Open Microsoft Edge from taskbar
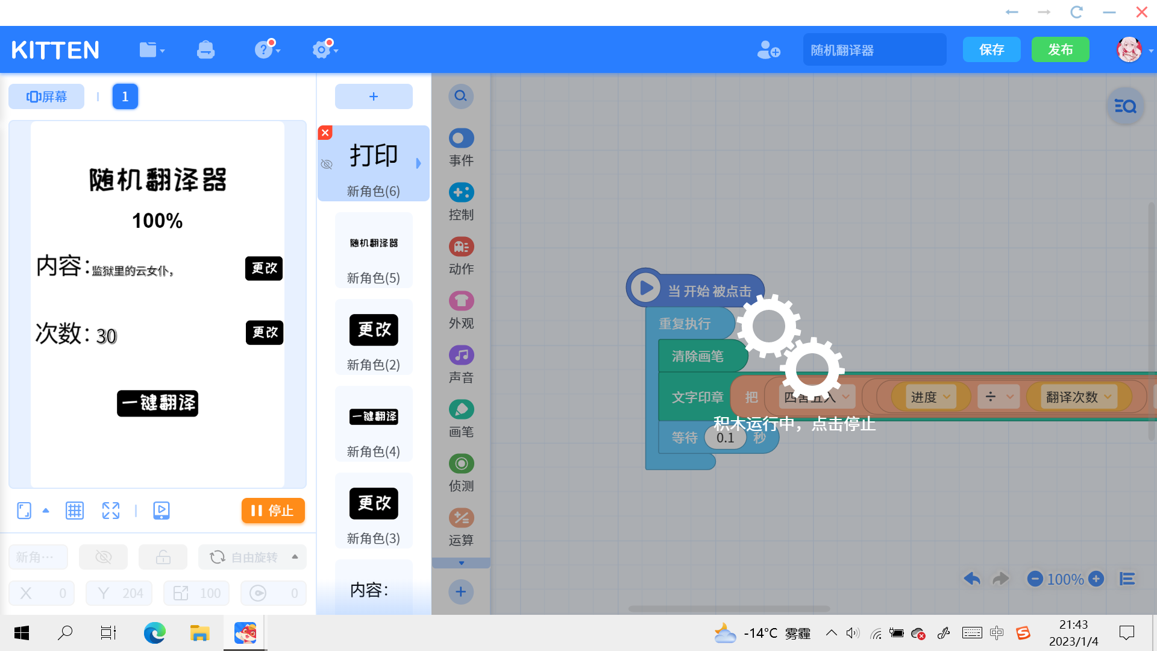 (154, 633)
